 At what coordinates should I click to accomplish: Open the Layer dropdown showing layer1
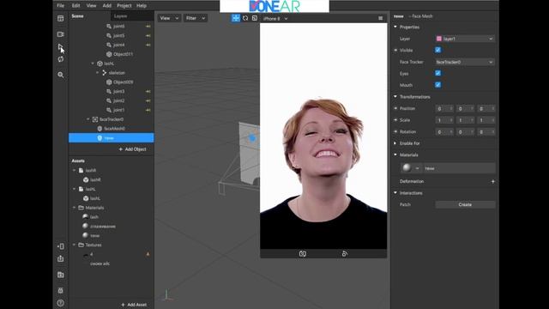point(465,39)
